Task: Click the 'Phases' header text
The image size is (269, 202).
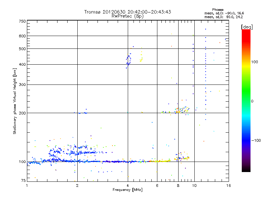Action: click(218, 10)
